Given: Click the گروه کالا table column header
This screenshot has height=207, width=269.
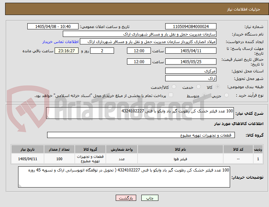Looking at the screenshot, I should 90,149.
